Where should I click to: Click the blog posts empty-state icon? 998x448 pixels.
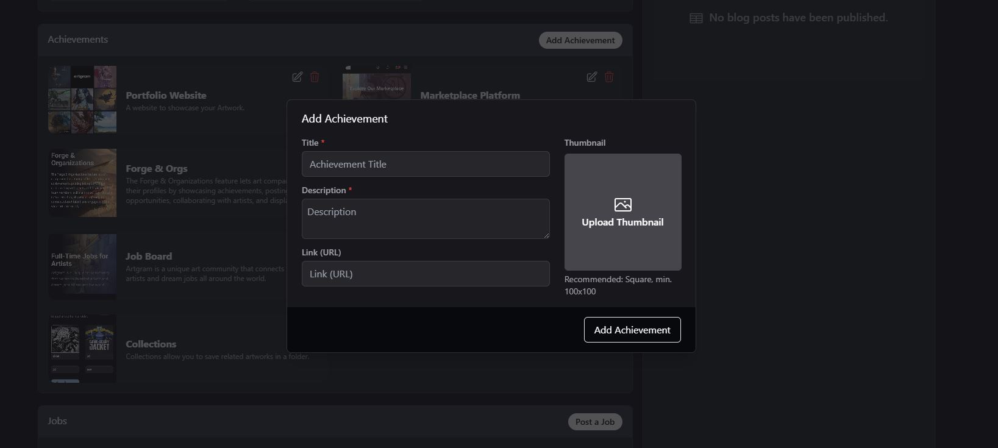(696, 18)
